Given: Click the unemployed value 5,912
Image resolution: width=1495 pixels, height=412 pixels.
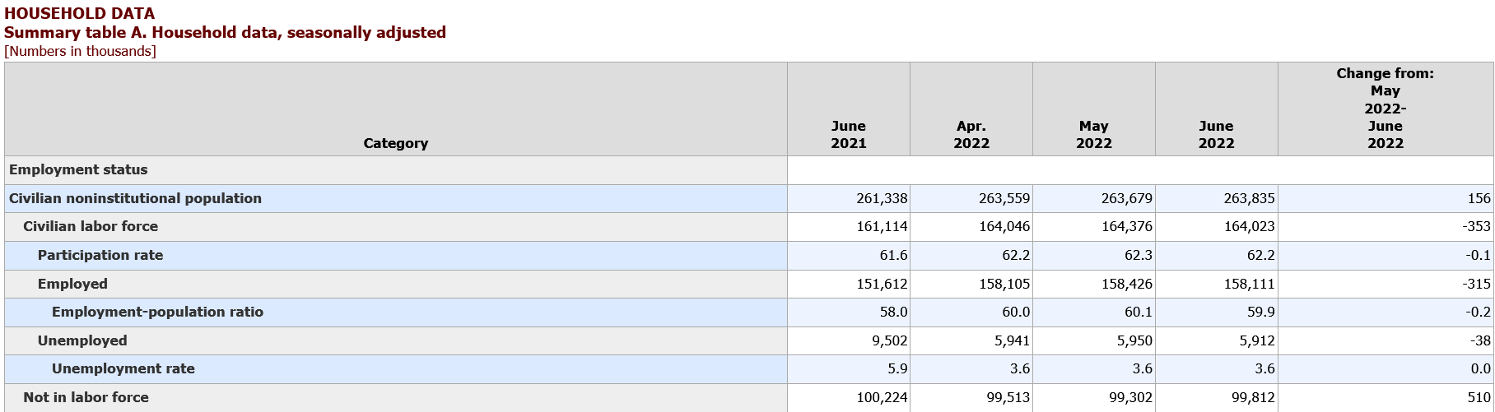Looking at the screenshot, I should pos(1256,340).
